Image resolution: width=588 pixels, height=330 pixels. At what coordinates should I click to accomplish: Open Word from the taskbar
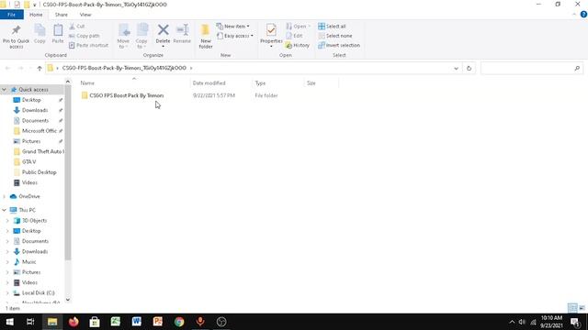coord(137,322)
